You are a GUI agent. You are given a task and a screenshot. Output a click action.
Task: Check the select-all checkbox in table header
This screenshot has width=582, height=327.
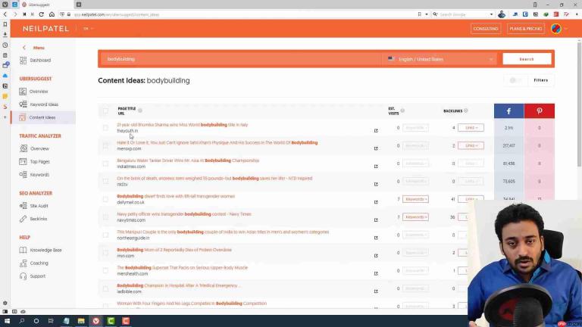pyautogui.click(x=105, y=111)
